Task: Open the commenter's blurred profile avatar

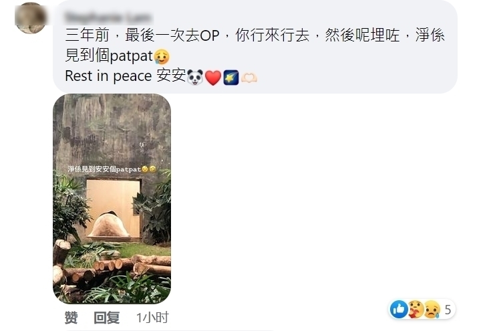Action: point(30,18)
